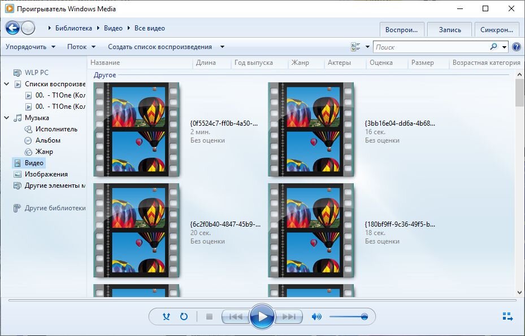Switch to the Воспроизведение tab
This screenshot has height=336, width=525.
(x=402, y=30)
